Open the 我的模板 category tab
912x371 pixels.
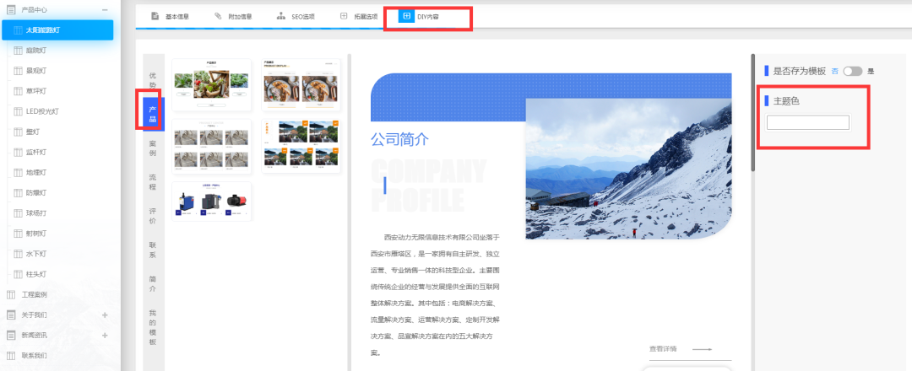pyautogui.click(x=153, y=327)
